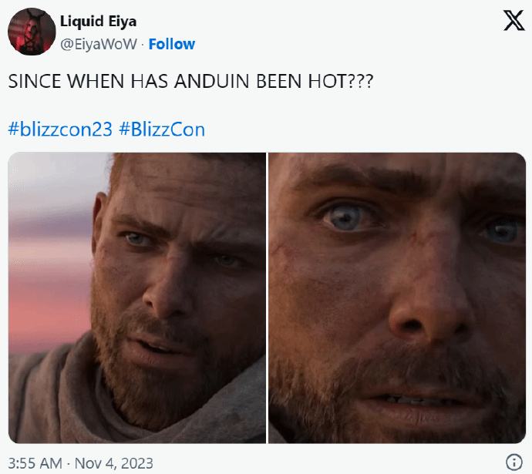
Task: View the left Anduin screenshot
Action: coord(136,298)
